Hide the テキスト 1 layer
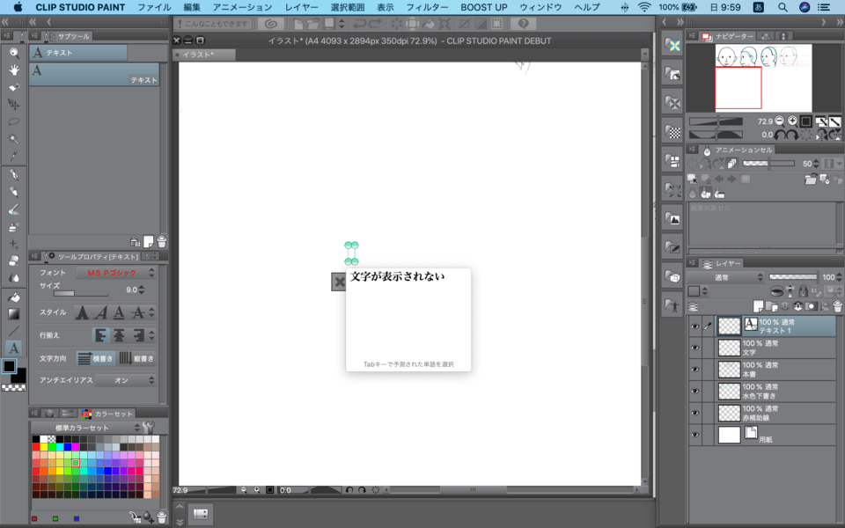This screenshot has width=845, height=528. pos(694,326)
